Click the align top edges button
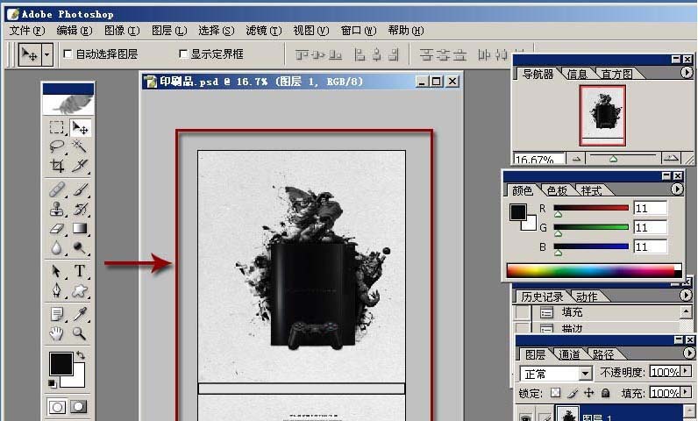 click(x=302, y=54)
